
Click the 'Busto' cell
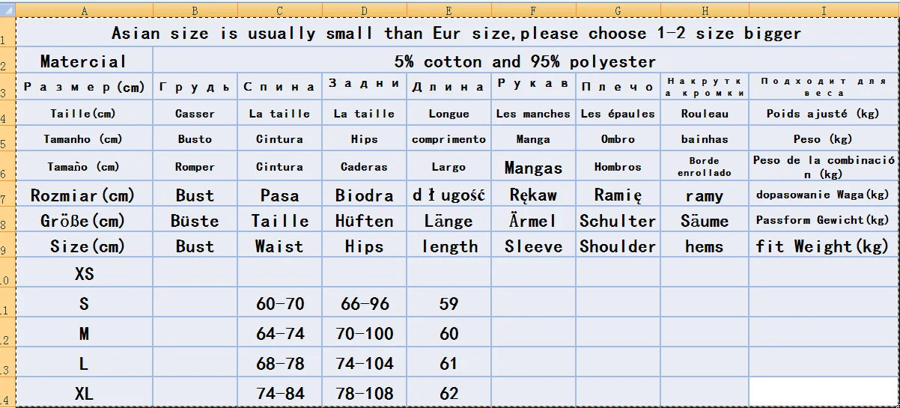(195, 138)
